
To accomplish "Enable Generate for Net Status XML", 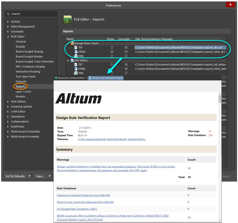I will [126, 73].
